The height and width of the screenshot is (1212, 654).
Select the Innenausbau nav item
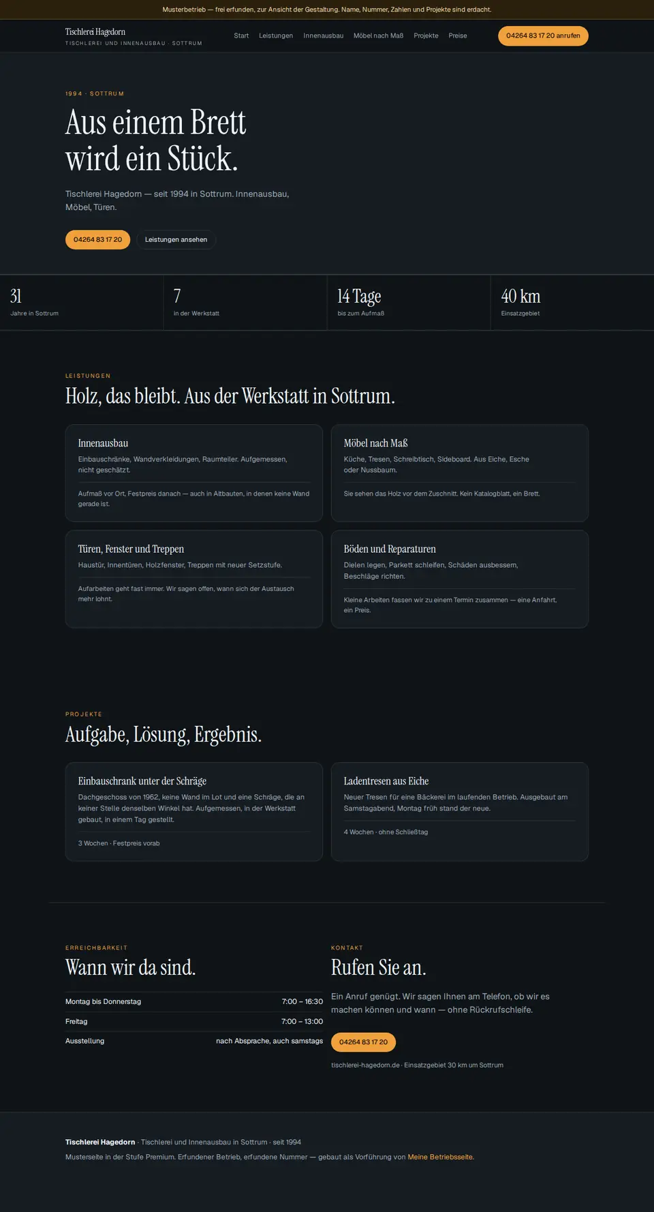[324, 35]
